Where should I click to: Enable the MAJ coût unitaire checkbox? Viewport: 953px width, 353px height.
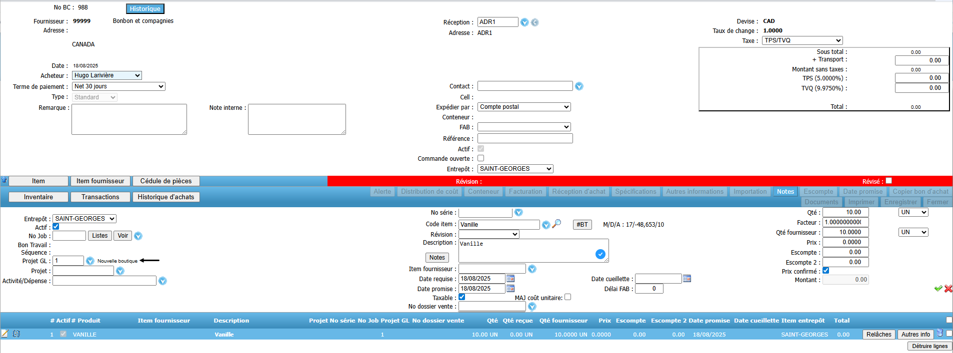coord(567,297)
